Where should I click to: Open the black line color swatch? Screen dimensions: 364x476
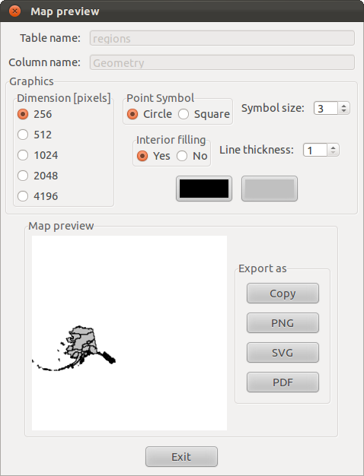(204, 189)
